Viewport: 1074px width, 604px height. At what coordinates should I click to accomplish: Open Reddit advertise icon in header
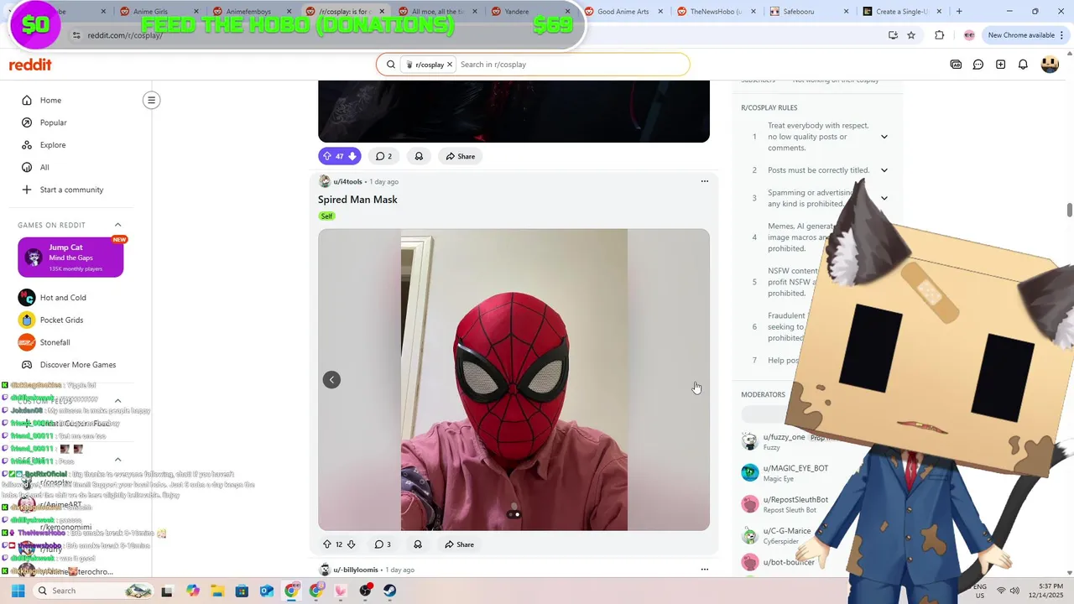click(956, 65)
